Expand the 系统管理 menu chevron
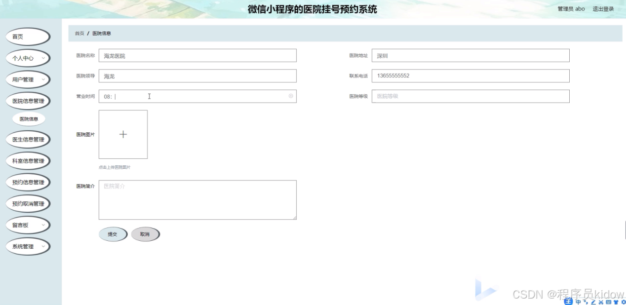626x305 pixels. (x=43, y=246)
